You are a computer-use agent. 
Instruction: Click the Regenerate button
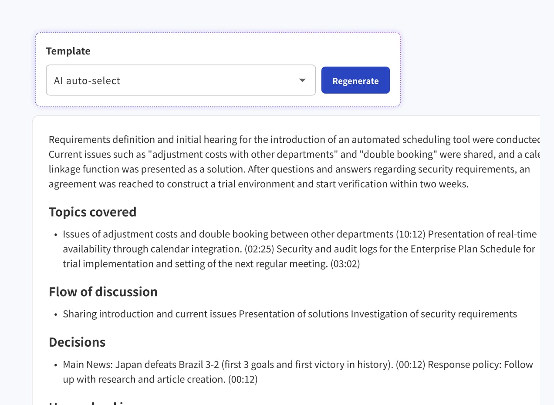(x=355, y=80)
